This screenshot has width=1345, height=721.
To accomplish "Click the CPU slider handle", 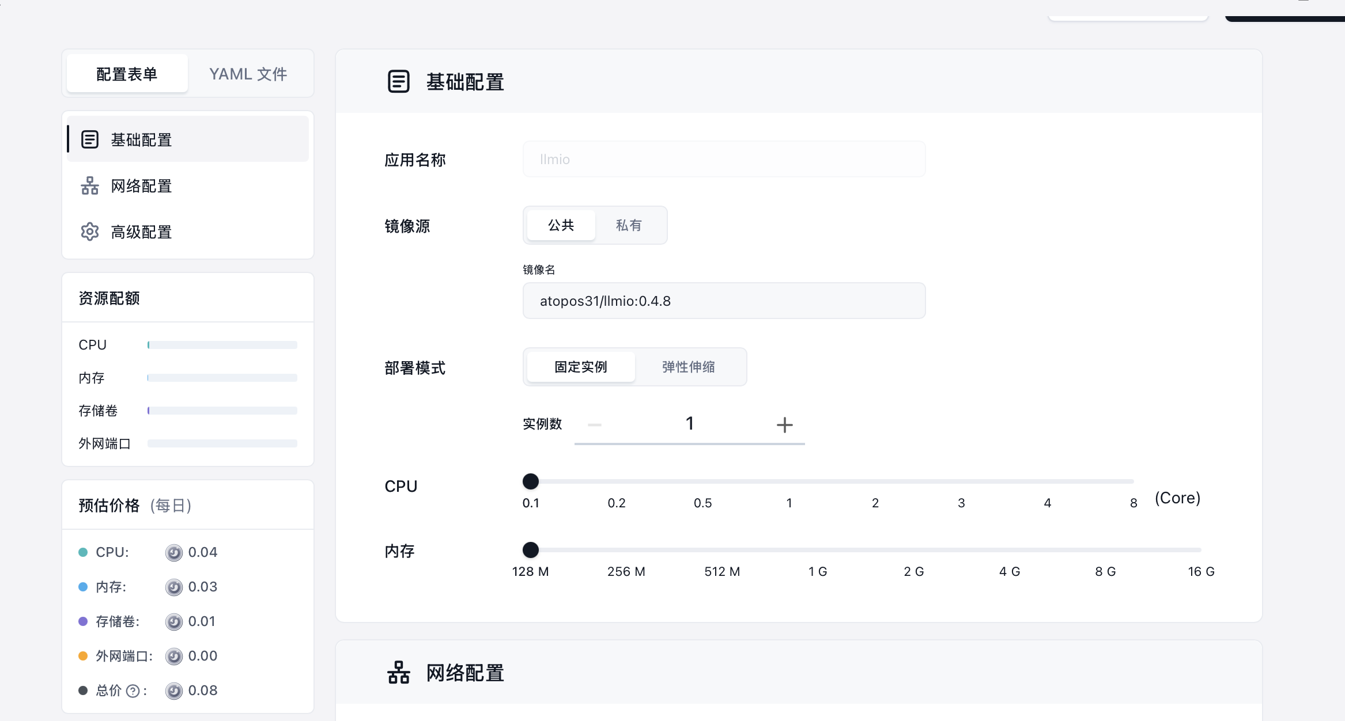I will pos(530,481).
